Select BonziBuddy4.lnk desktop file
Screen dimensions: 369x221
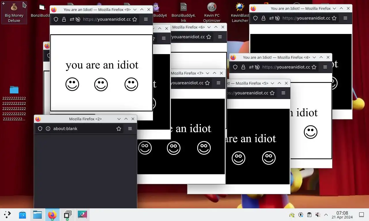(184, 13)
